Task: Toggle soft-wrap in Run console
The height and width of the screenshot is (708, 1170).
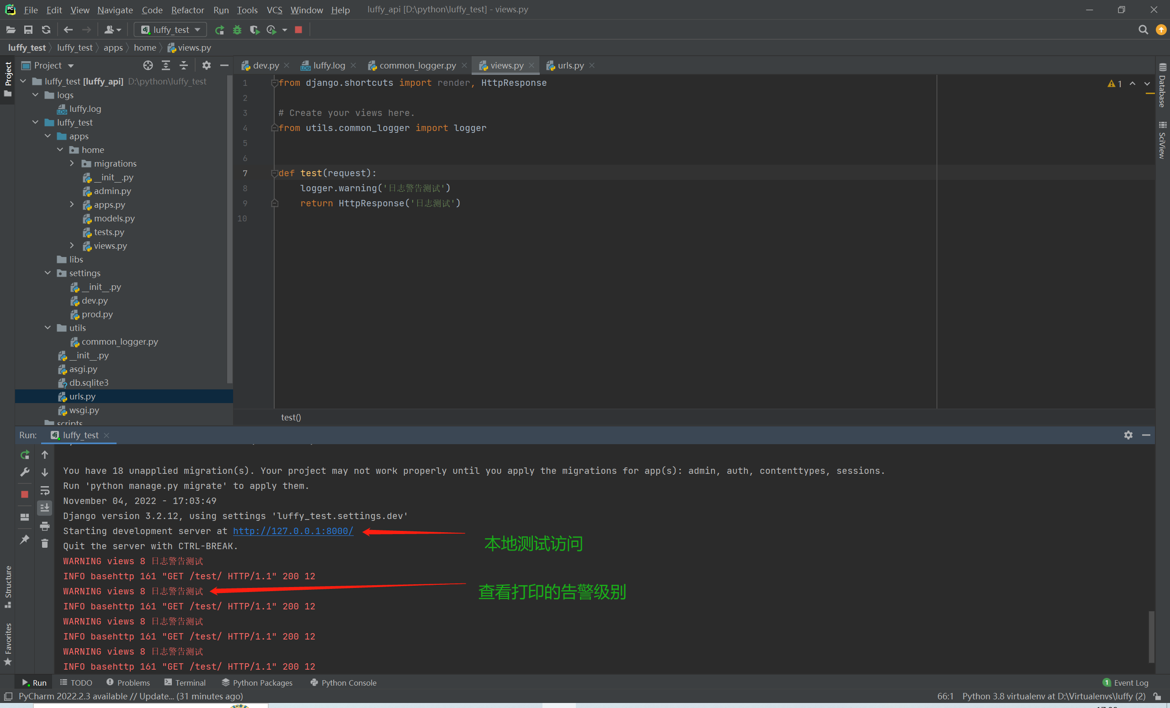Action: pos(45,490)
